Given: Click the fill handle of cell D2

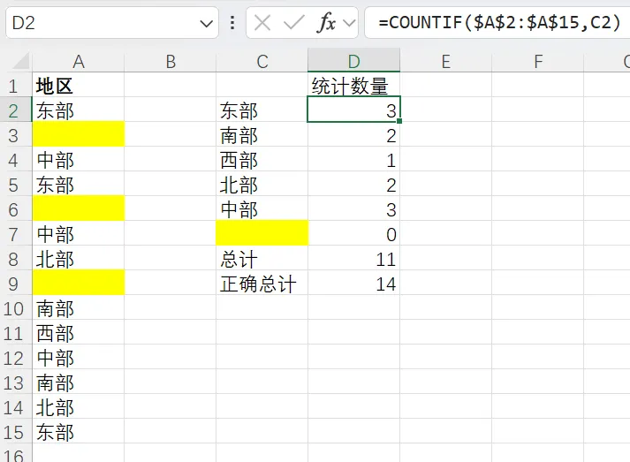Looking at the screenshot, I should 399,121.
